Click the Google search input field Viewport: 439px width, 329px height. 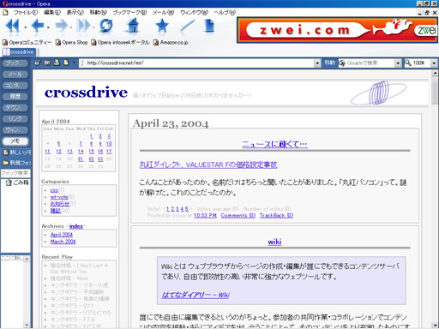[x=370, y=63]
